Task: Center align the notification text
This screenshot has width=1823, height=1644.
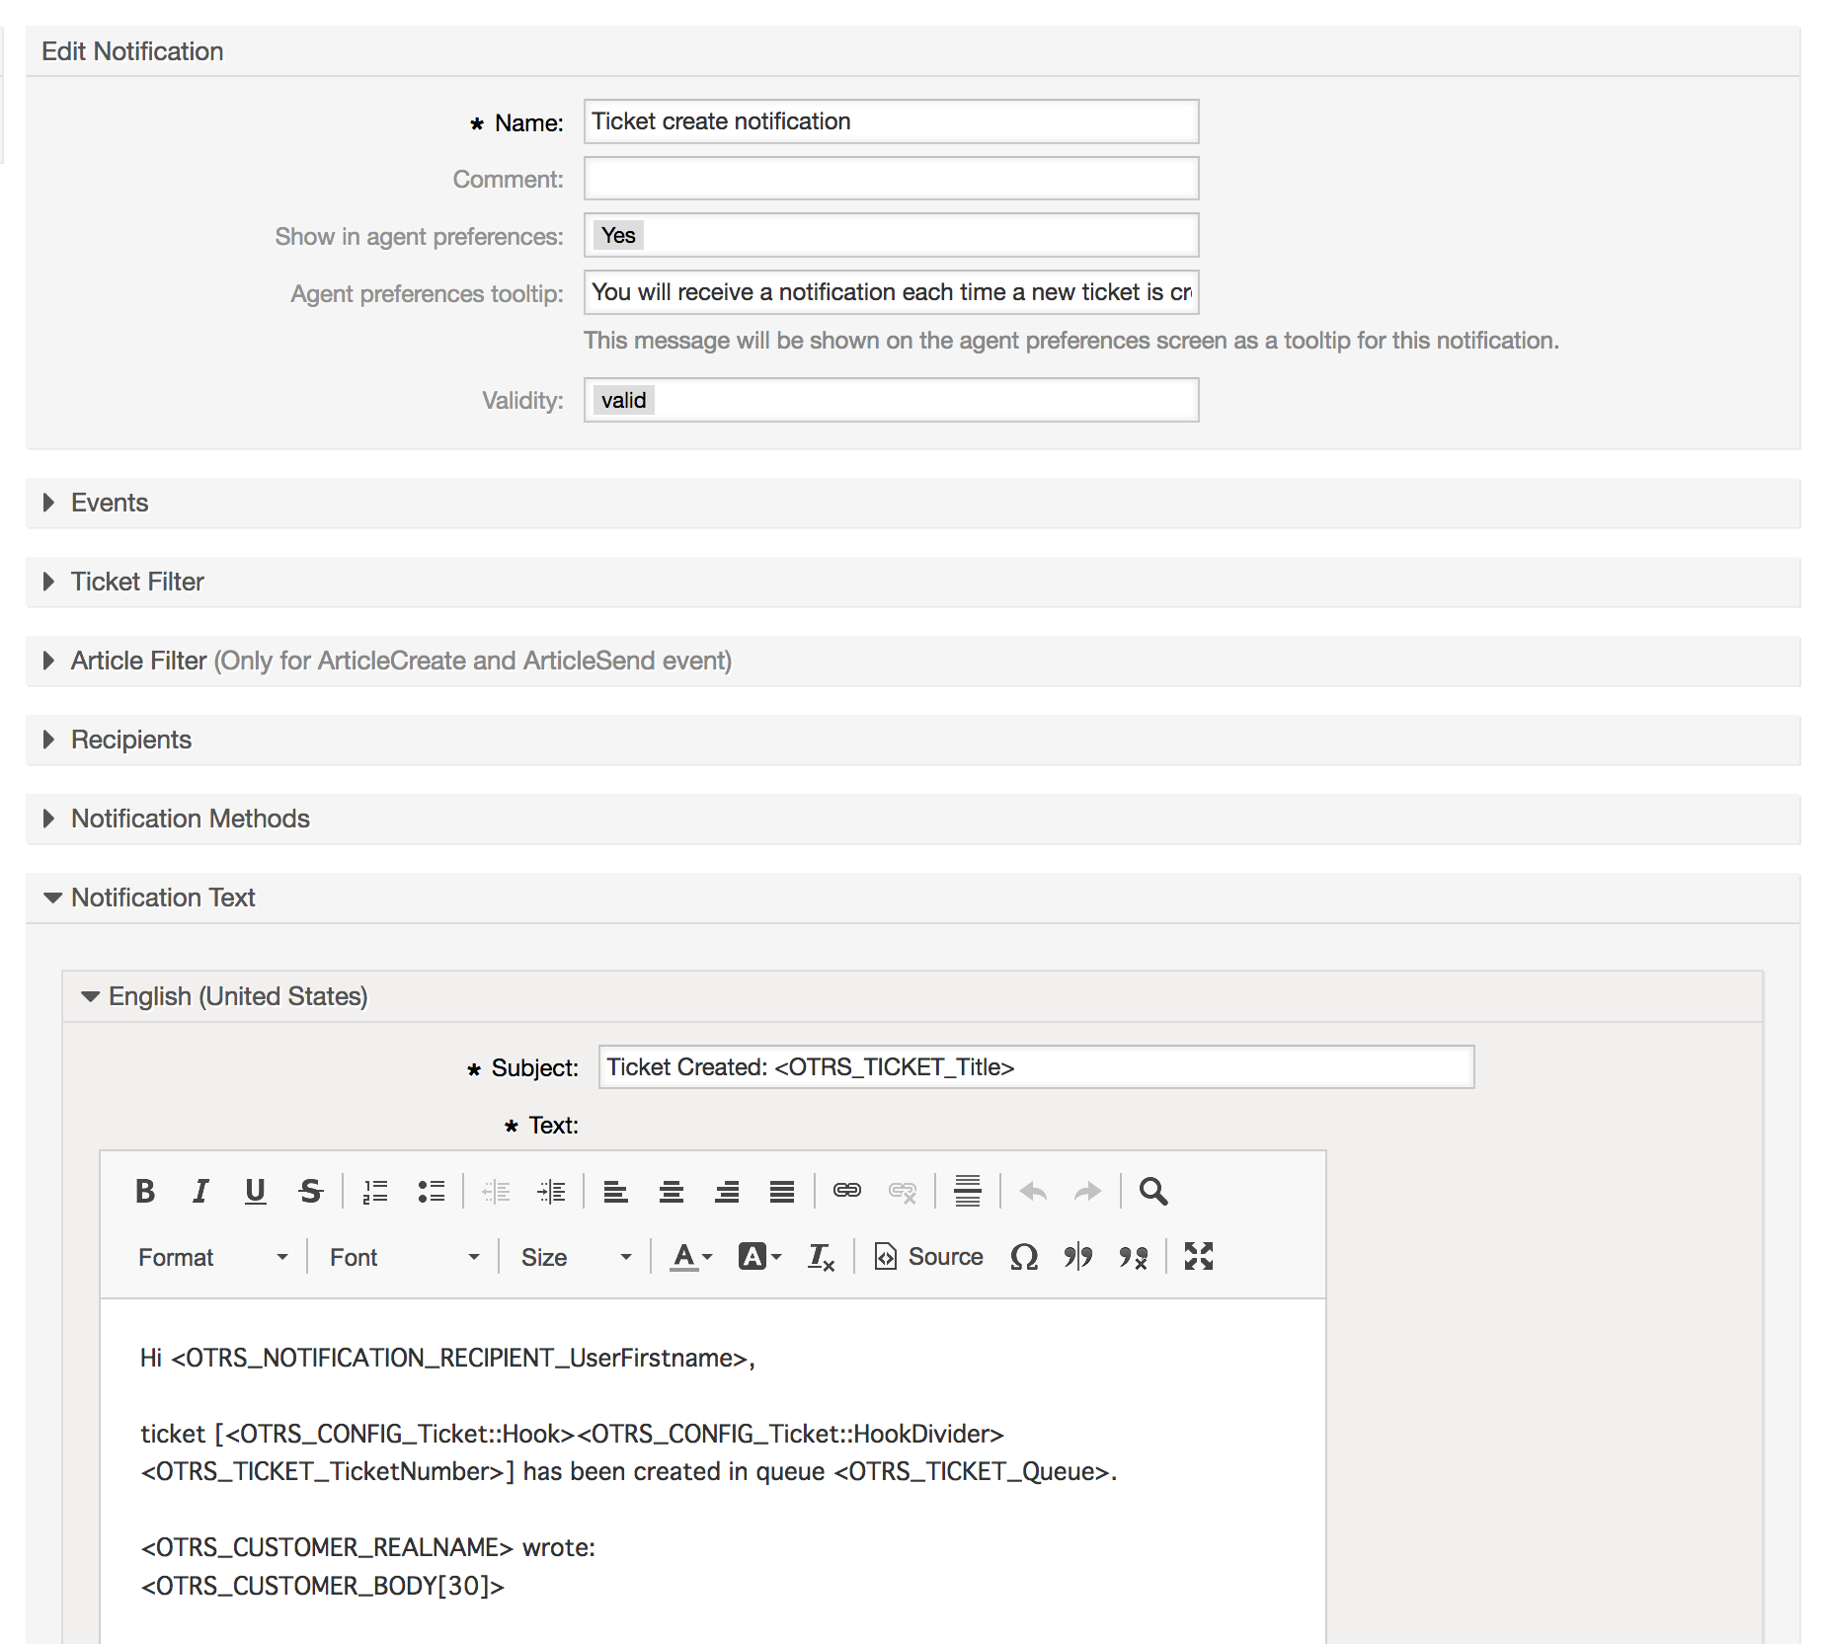Action: pyautogui.click(x=671, y=1191)
